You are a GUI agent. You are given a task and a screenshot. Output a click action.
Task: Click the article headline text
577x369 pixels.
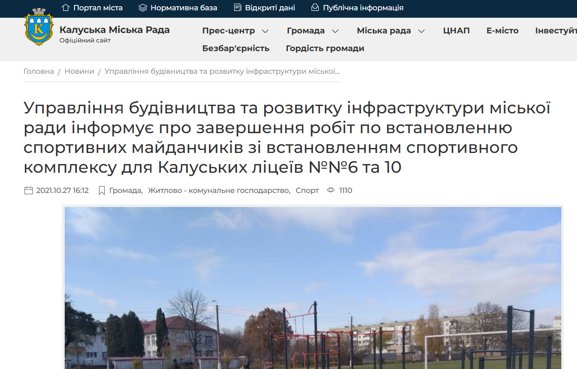click(287, 137)
